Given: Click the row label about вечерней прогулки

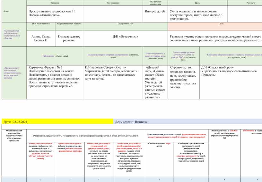Looking at the screenshot, I should point(14,73).
